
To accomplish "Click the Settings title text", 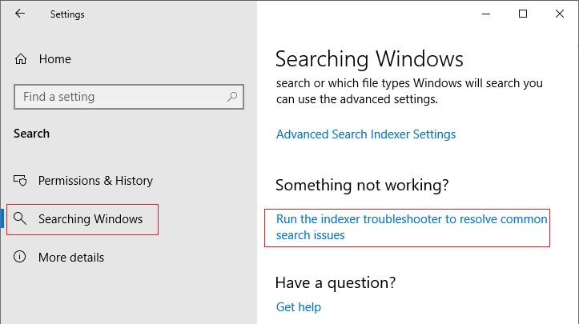I will [67, 14].
